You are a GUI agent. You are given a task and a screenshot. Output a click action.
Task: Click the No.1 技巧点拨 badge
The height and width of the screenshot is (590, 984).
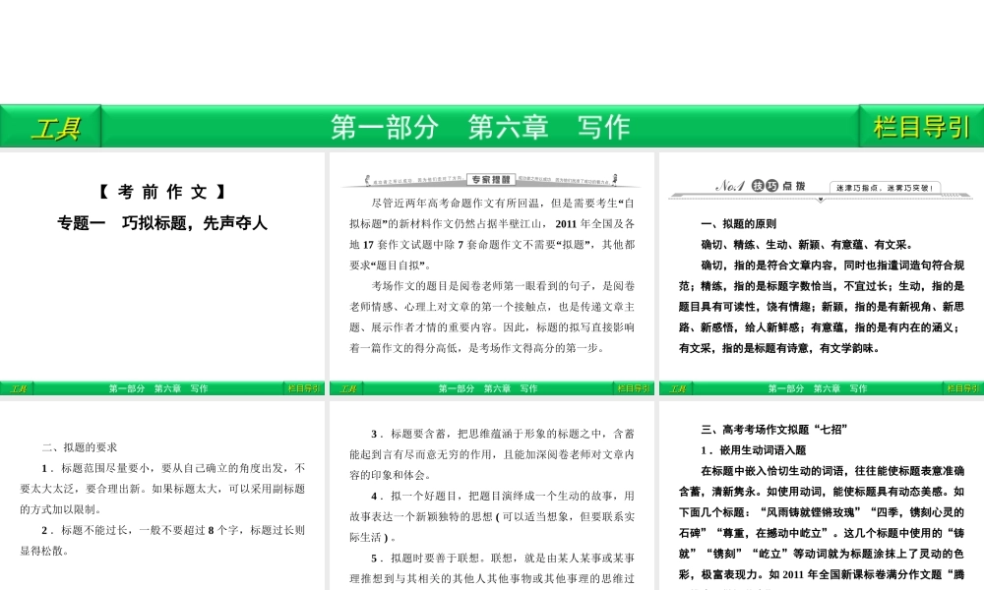[x=760, y=186]
